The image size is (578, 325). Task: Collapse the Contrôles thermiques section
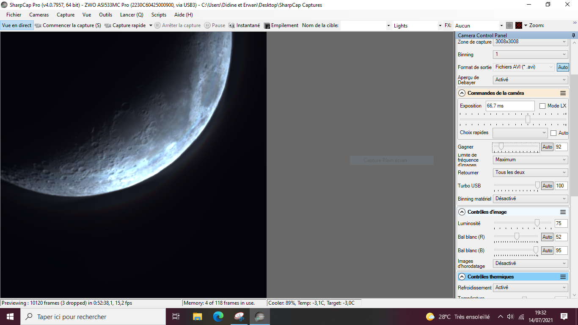click(x=462, y=277)
